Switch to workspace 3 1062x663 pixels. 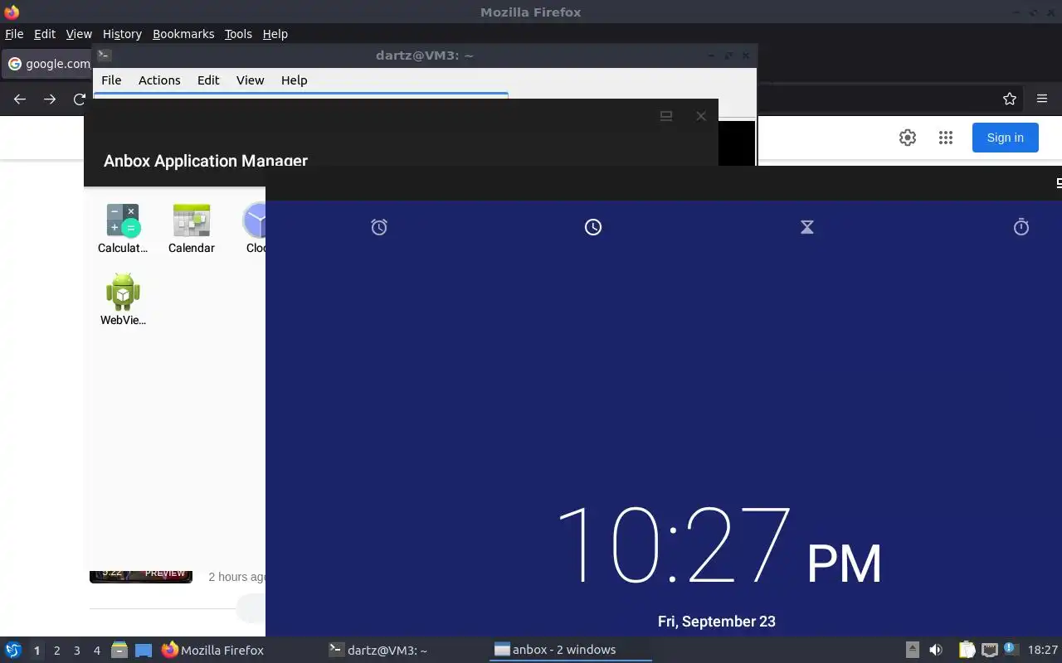(77, 651)
